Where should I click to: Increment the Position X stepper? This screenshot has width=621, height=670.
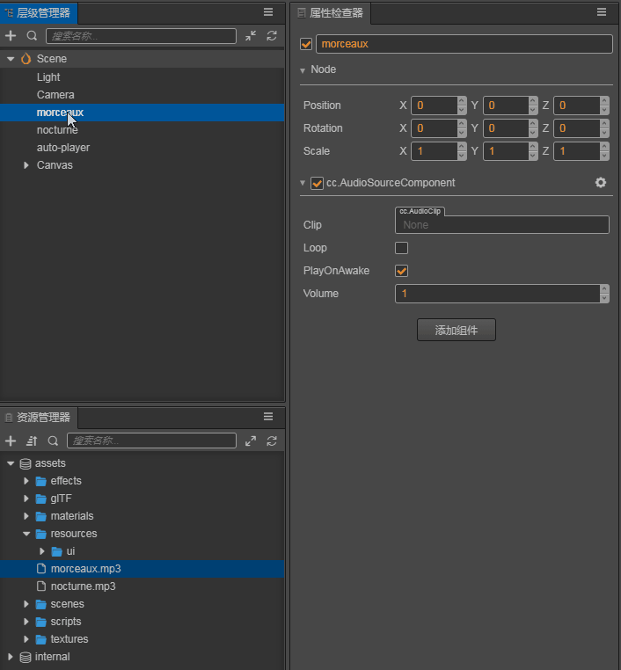[462, 101]
